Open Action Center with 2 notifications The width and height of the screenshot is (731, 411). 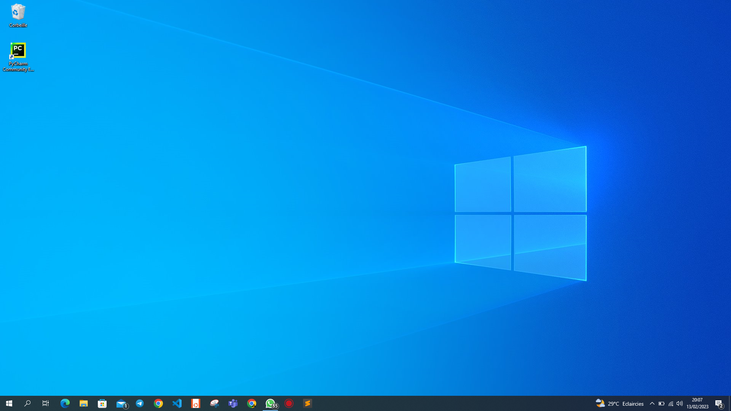click(x=719, y=403)
